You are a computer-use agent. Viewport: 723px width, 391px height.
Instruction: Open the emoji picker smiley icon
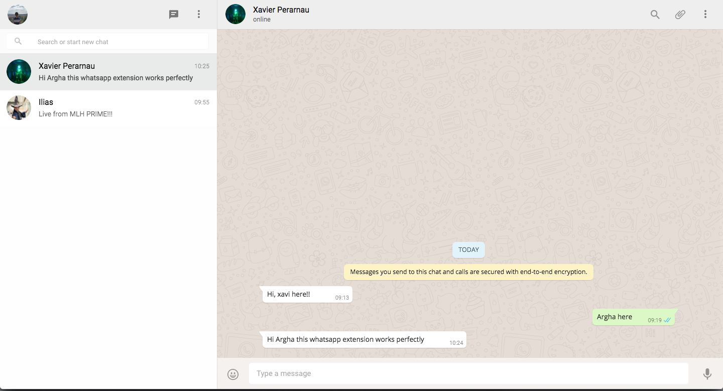point(233,374)
